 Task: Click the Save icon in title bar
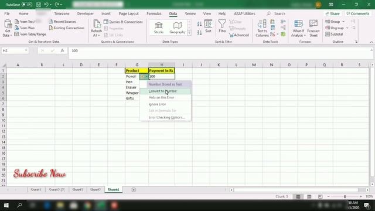click(38, 4)
